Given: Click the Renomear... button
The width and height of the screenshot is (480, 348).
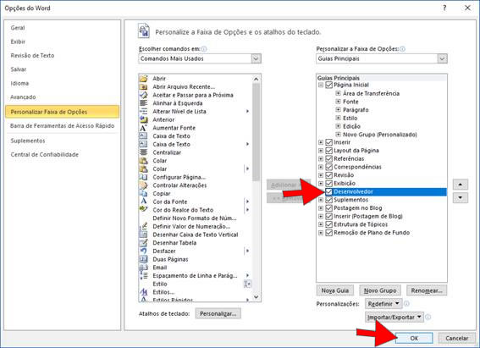Looking at the screenshot, I should (x=427, y=290).
